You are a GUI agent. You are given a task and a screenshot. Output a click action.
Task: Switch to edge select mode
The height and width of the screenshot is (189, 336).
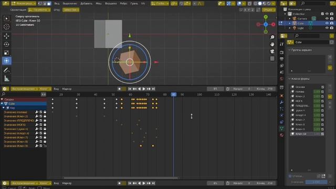(x=44, y=4)
